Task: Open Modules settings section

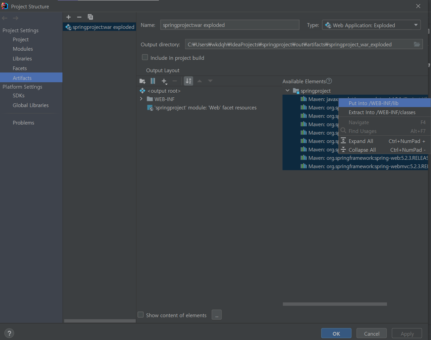Action: point(23,49)
